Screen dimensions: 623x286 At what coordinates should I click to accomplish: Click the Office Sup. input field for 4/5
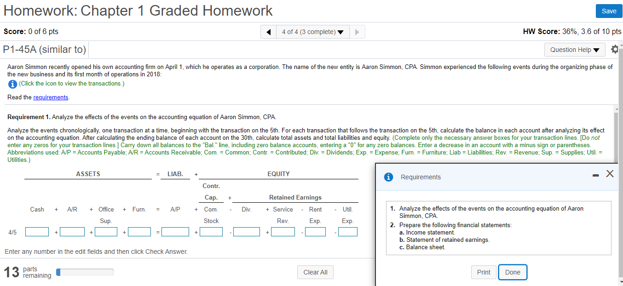106,232
